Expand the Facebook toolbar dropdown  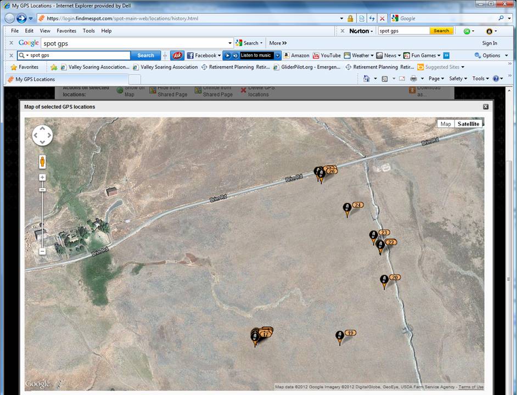(x=204, y=55)
